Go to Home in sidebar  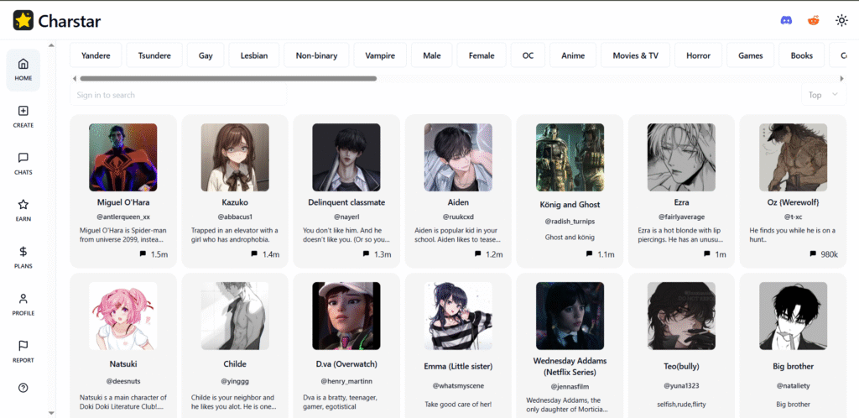pyautogui.click(x=23, y=70)
